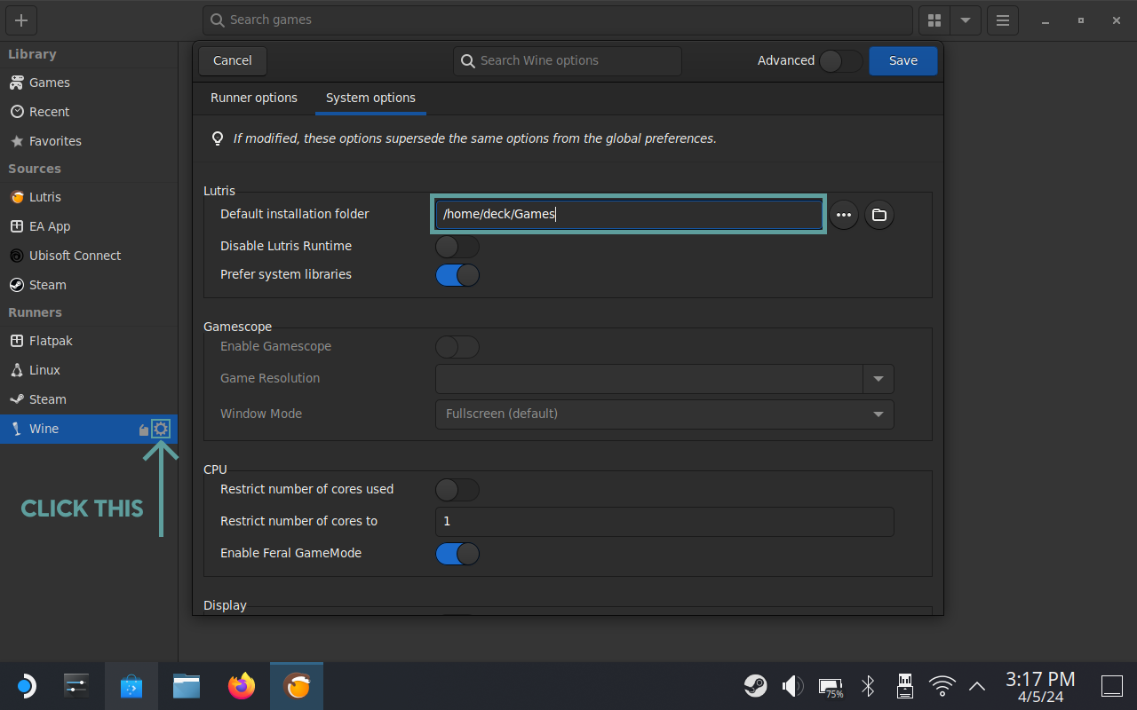Select Ubisoft Connect in Sources sidebar

point(75,256)
